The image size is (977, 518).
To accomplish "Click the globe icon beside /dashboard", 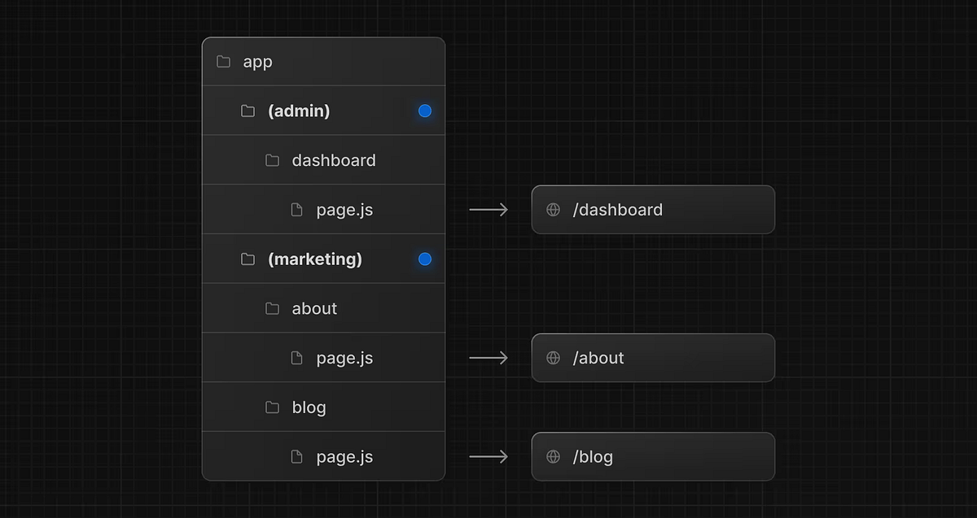I will click(553, 209).
